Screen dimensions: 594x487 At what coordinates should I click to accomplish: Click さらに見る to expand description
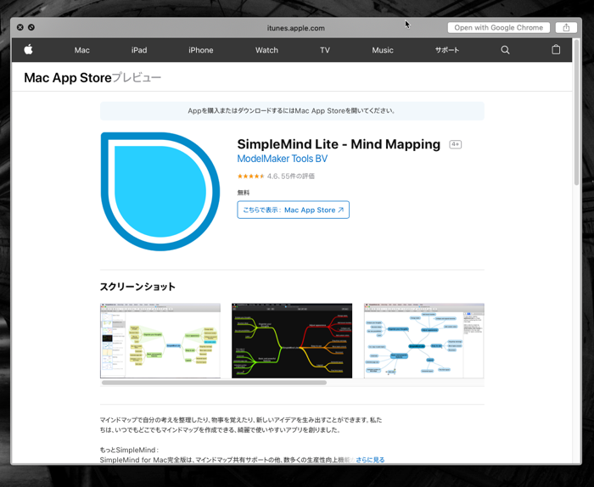pos(370,460)
